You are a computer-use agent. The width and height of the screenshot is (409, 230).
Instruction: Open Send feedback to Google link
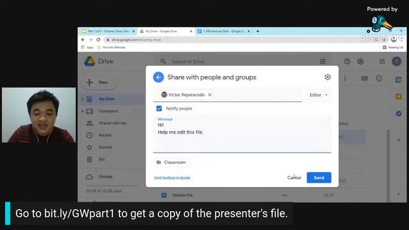(x=172, y=178)
